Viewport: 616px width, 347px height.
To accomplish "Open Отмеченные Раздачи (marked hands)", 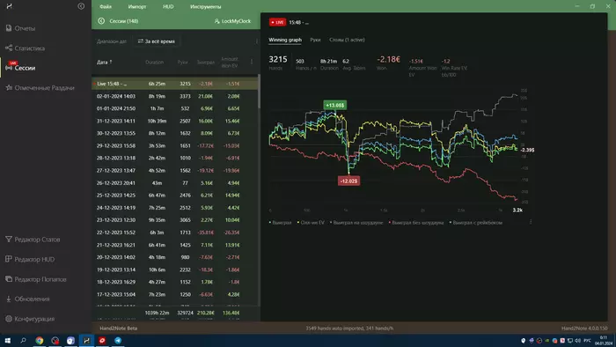I will pos(40,88).
